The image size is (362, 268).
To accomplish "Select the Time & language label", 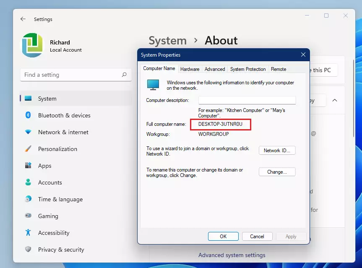I will click(x=60, y=199).
